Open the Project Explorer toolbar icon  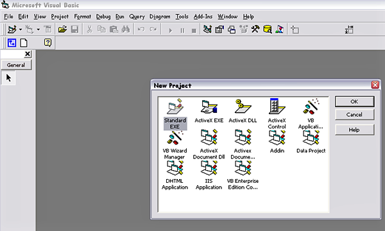pyautogui.click(x=207, y=30)
